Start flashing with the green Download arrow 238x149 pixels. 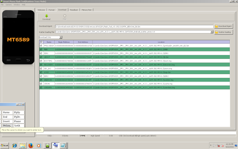coord(46,17)
